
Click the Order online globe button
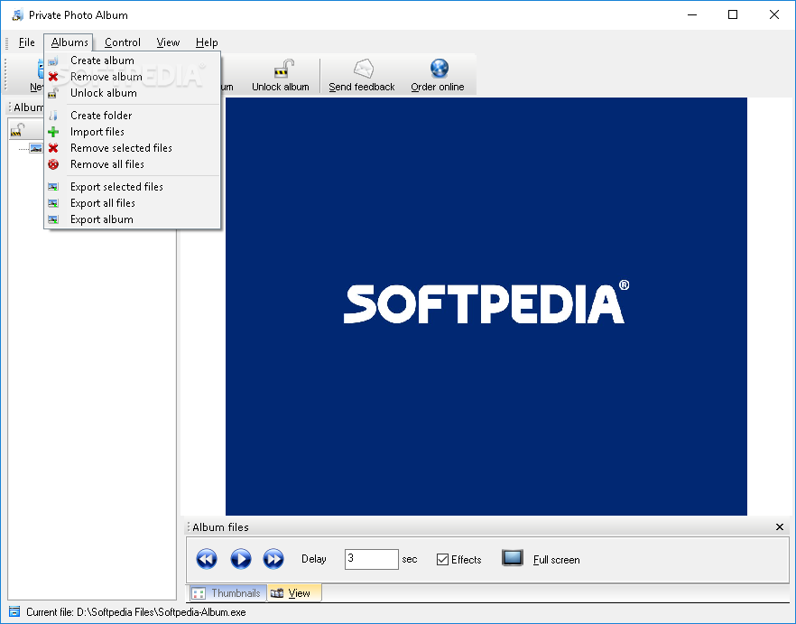[437, 75]
